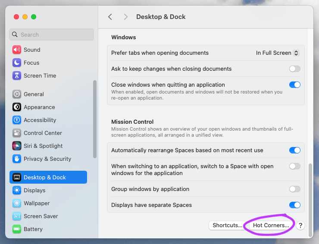
Task: Select Siri & Spotlight label in sidebar
Action: click(x=43, y=146)
